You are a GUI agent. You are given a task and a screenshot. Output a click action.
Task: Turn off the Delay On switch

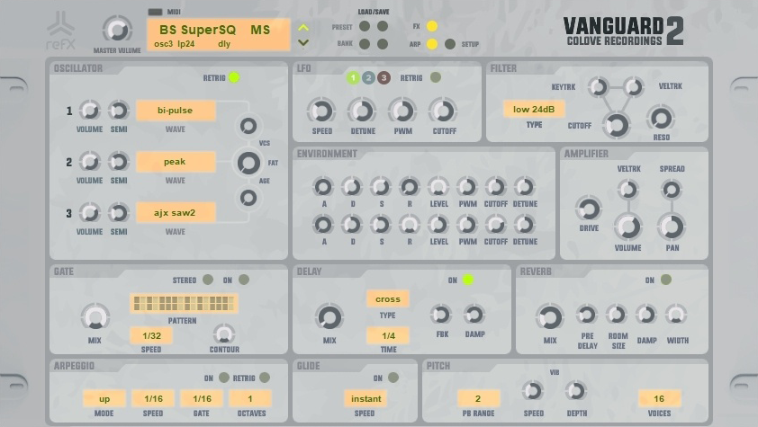click(x=468, y=280)
